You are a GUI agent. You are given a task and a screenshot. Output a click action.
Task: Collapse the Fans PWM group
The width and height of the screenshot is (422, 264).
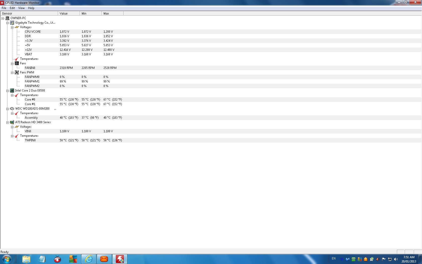(x=12, y=73)
